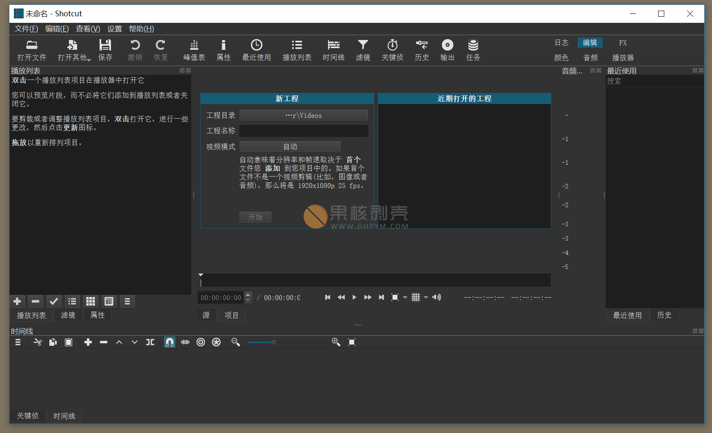Toggle Scrub While Dragging in timeline
The width and height of the screenshot is (712, 433).
185,342
